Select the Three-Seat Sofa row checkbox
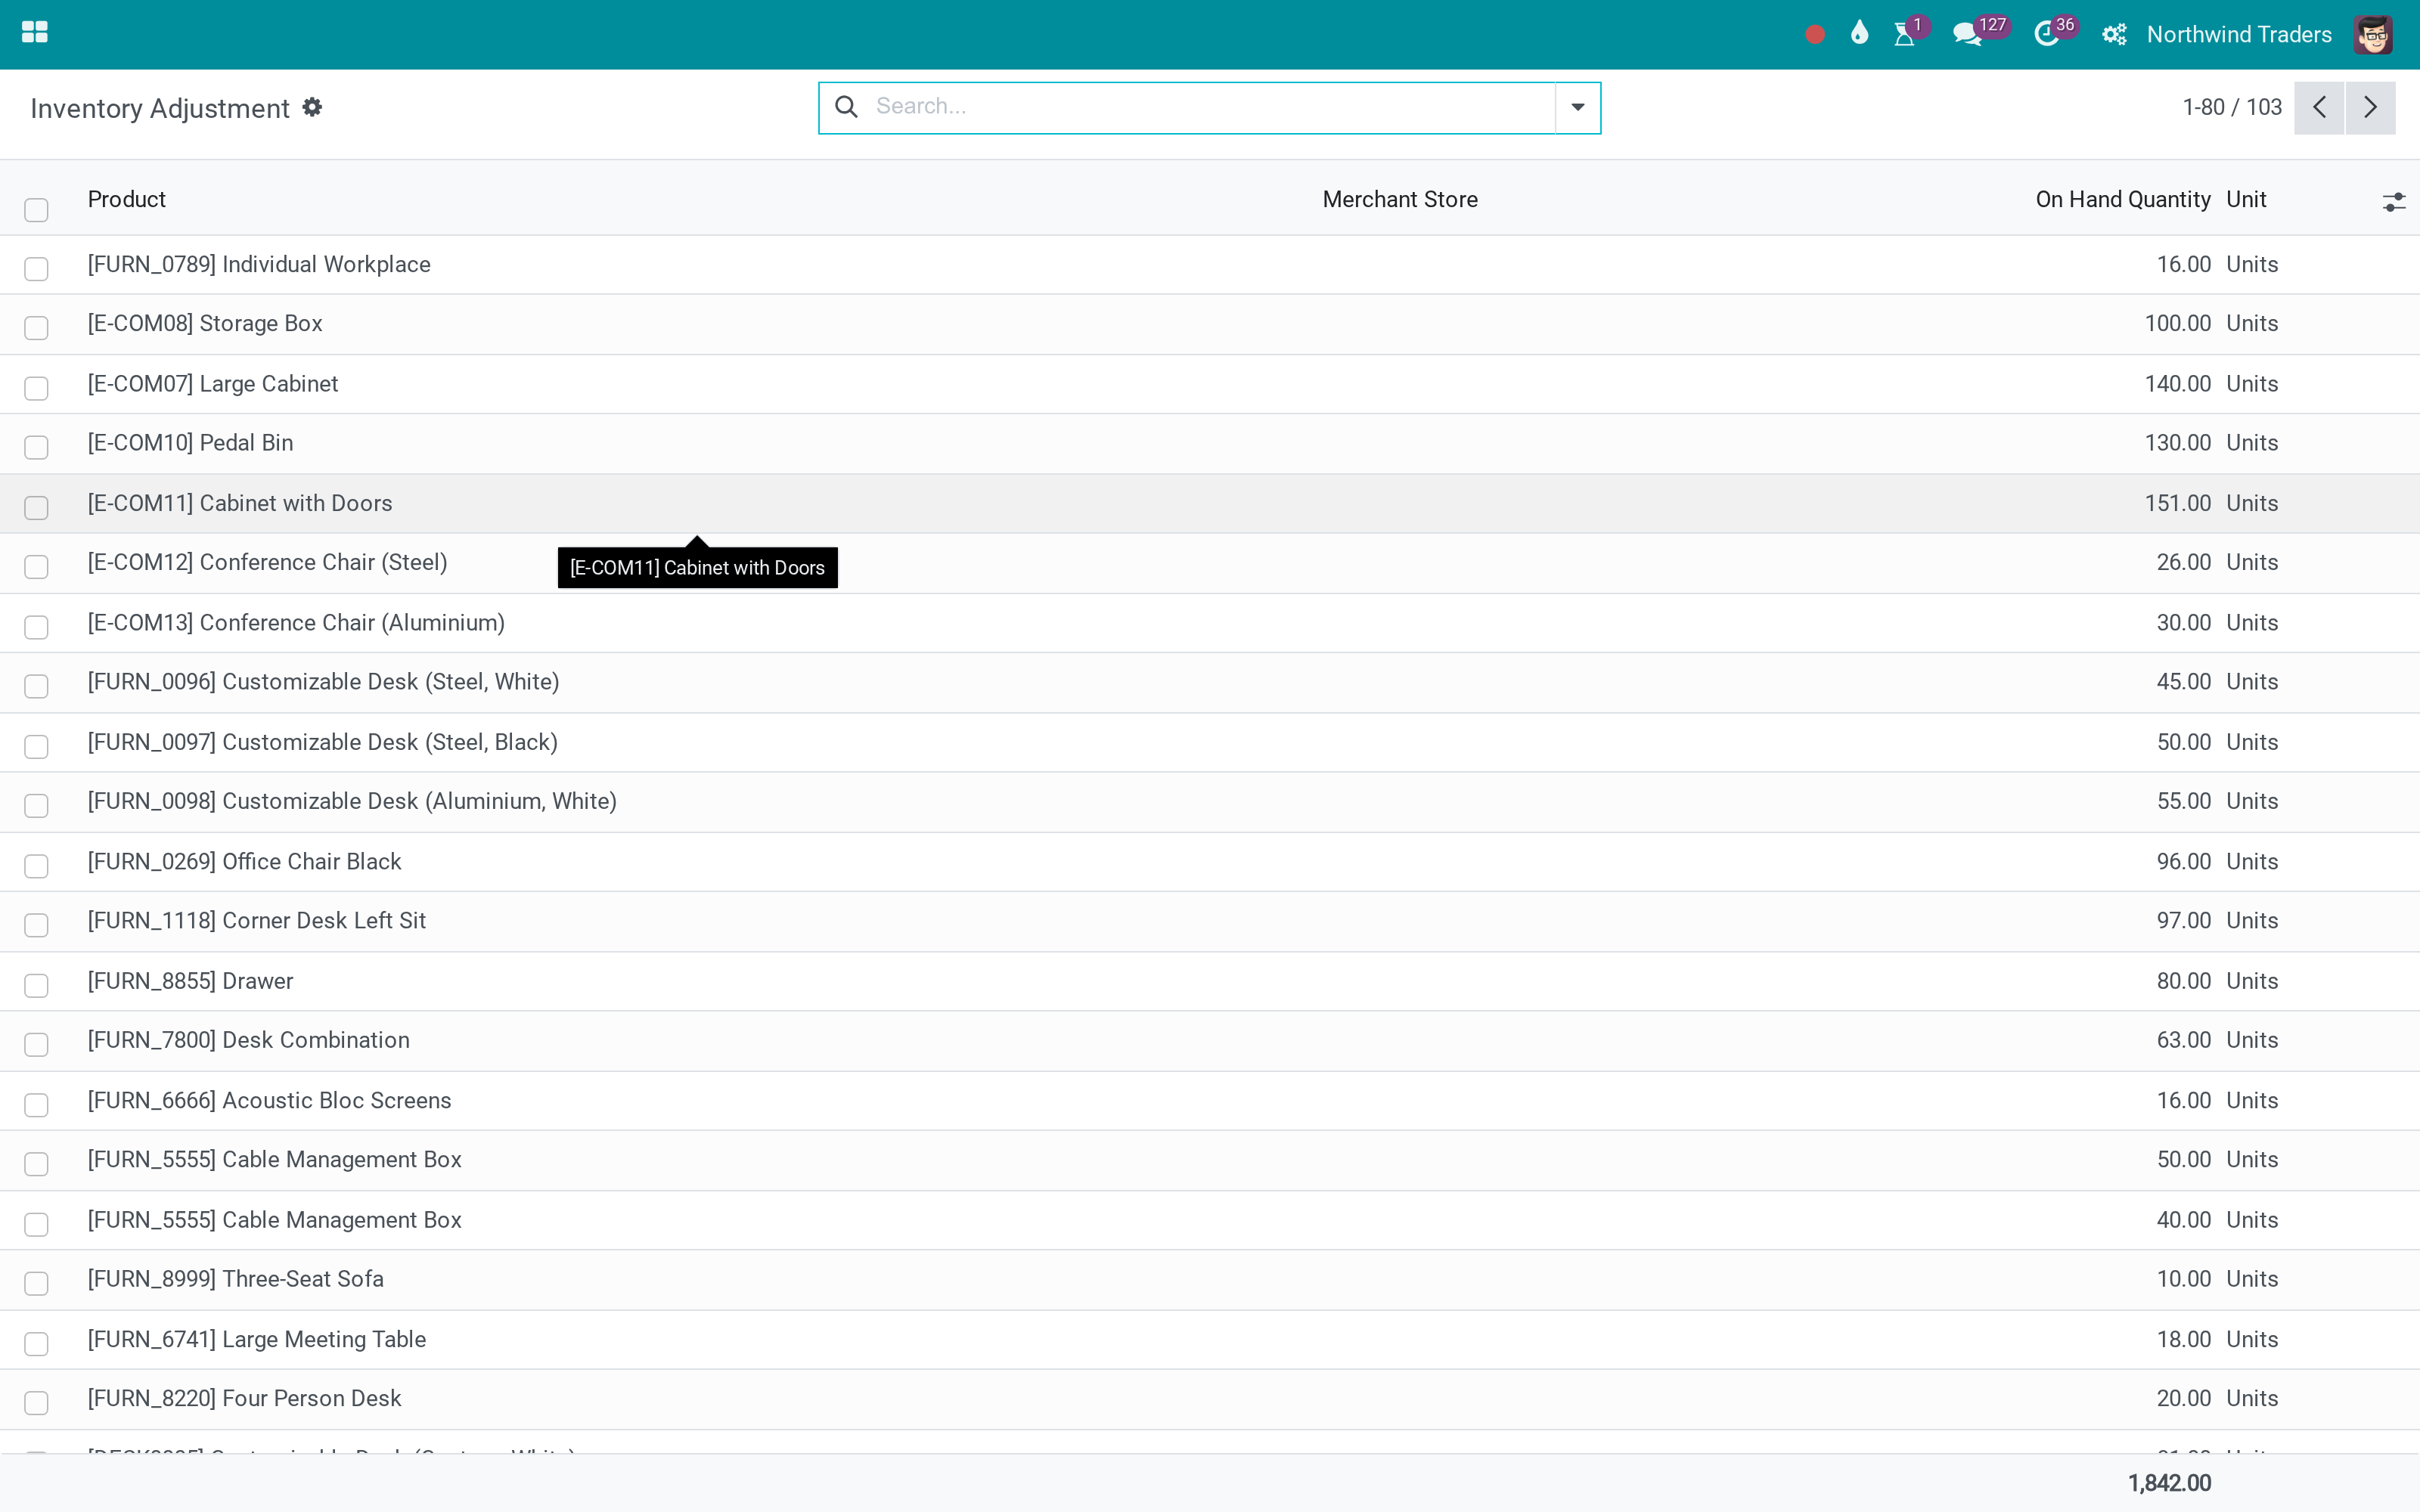 (36, 1283)
